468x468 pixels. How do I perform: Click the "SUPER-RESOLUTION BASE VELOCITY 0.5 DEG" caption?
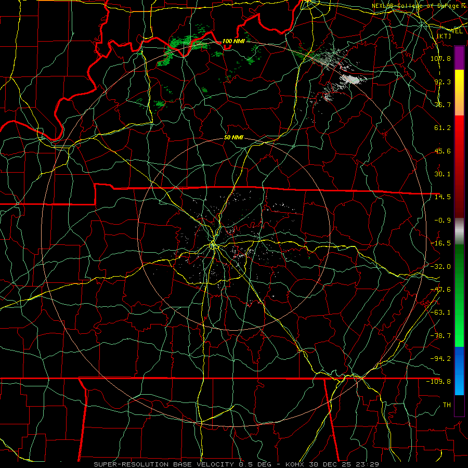tap(183, 464)
